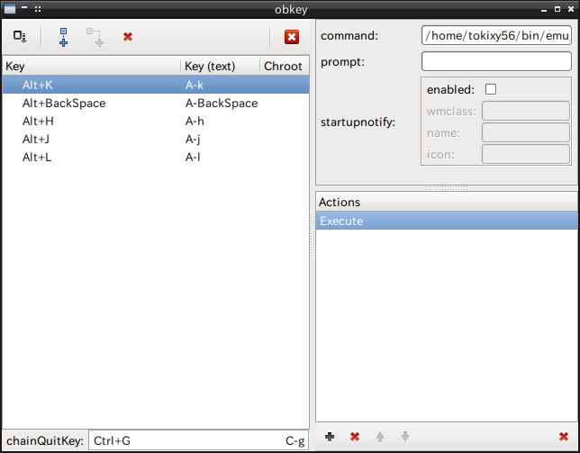The image size is (580, 453).
Task: Click the titlebar four-dot omnipresent button
Action: [38, 9]
